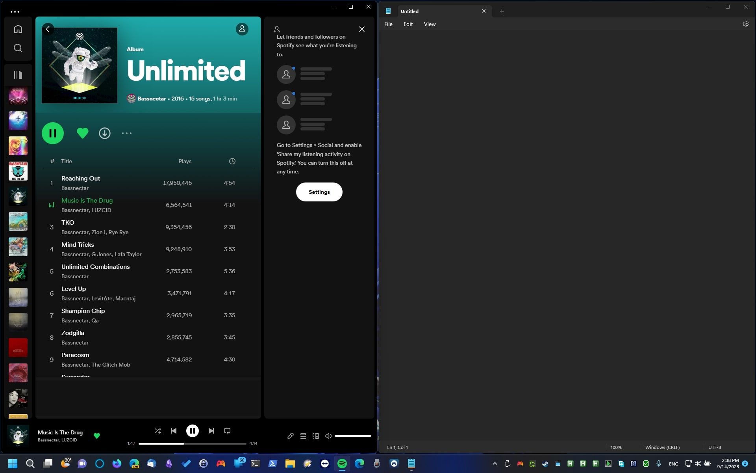Image resolution: width=756 pixels, height=473 pixels.
Task: Download the Unlimited album
Action: pyautogui.click(x=104, y=133)
